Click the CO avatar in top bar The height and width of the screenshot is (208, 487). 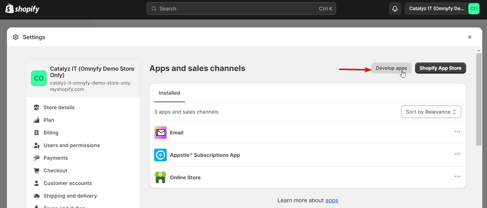(x=474, y=9)
